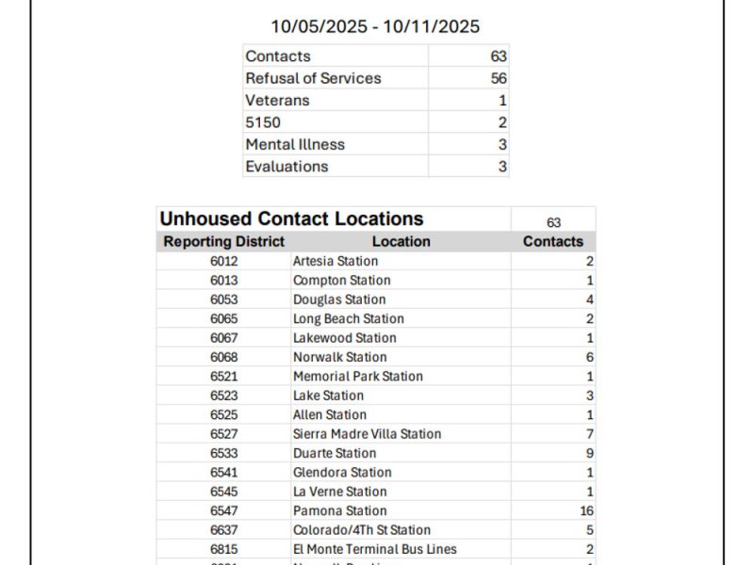Select the Norwalk Station location cell
Image resolution: width=754 pixels, height=565 pixels.
point(339,357)
